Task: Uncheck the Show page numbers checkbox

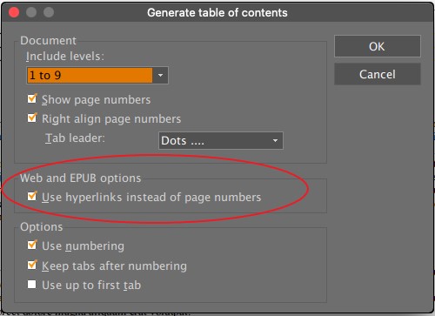Action: (x=32, y=99)
